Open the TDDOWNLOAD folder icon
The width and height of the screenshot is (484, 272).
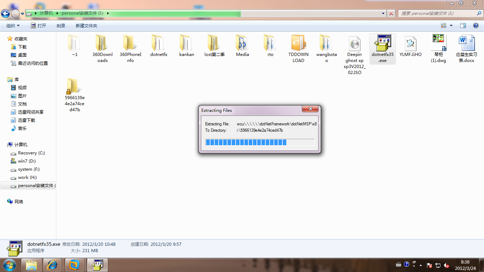click(298, 44)
